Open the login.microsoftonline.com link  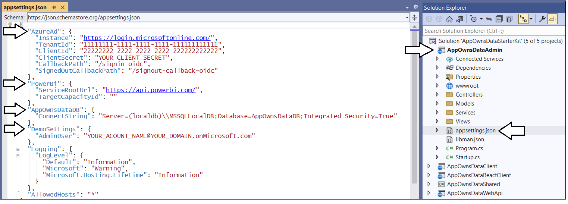pyautogui.click(x=147, y=38)
